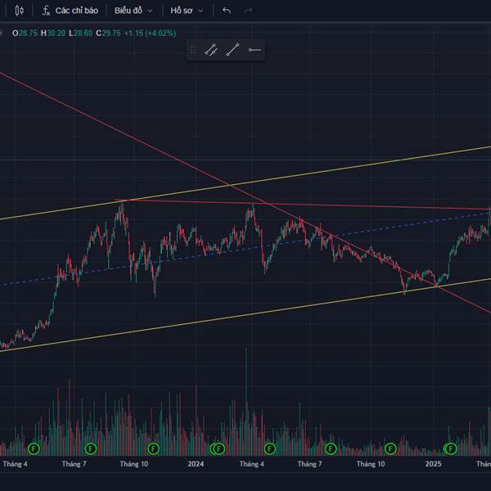This screenshot has height=491, width=491.
Task: Open the candlestick chart type selector
Action: point(19,11)
